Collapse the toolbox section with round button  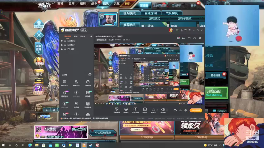coord(90,75)
